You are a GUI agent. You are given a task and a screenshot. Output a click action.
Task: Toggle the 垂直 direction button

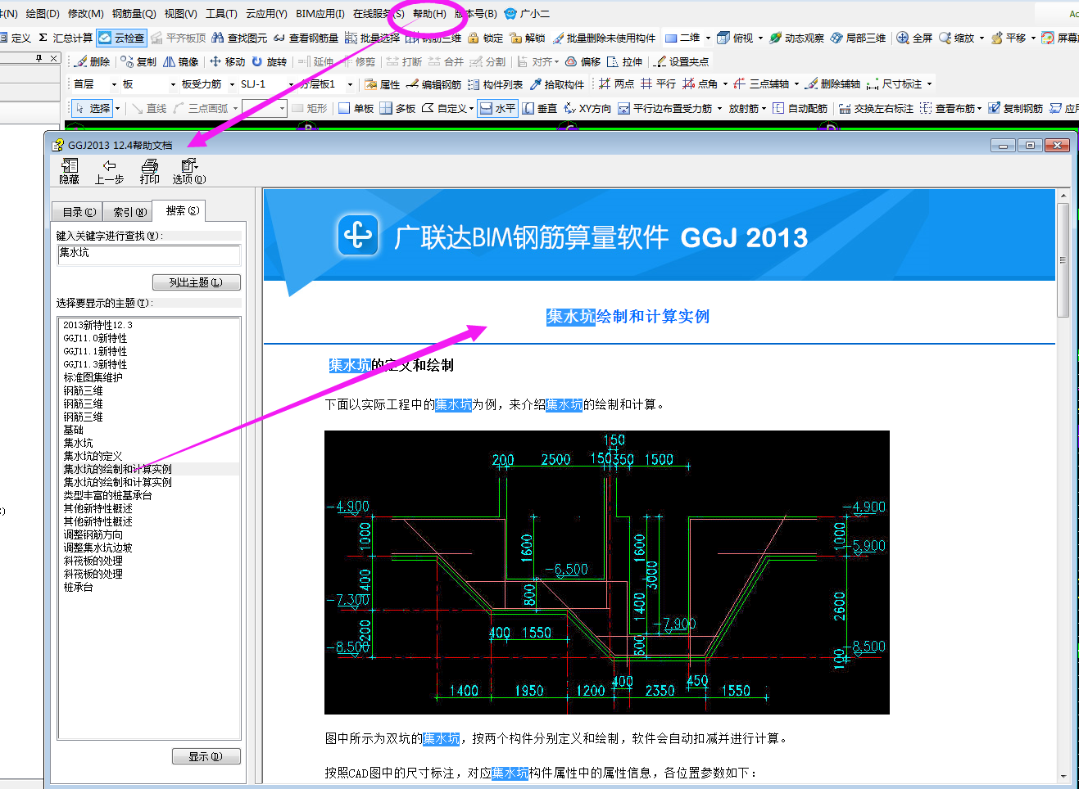point(540,108)
